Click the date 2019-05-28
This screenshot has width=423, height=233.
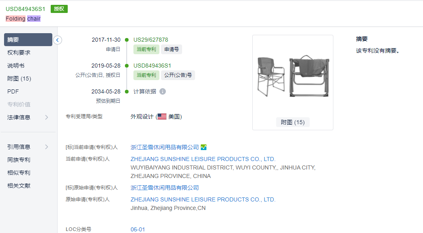pyautogui.click(x=106, y=66)
